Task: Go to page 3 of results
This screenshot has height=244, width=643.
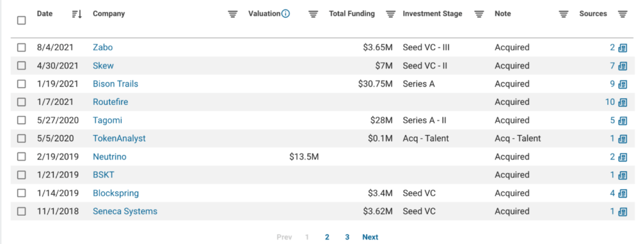Action: (347, 237)
